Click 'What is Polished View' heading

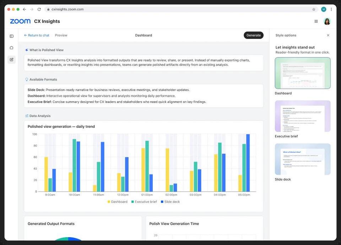point(47,50)
